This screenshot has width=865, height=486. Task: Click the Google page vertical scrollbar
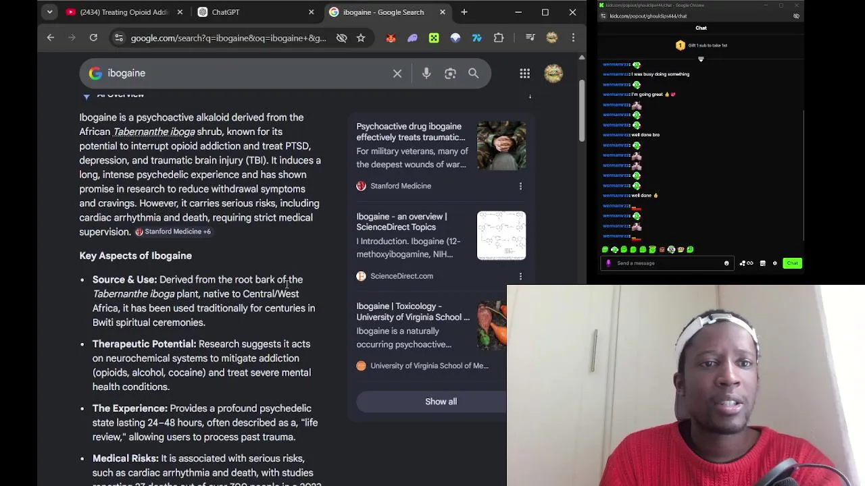pos(582,111)
